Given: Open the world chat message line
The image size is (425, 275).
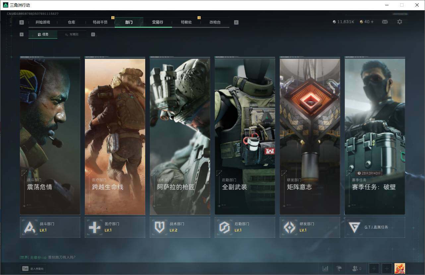Looking at the screenshot, I should (x=47, y=257).
